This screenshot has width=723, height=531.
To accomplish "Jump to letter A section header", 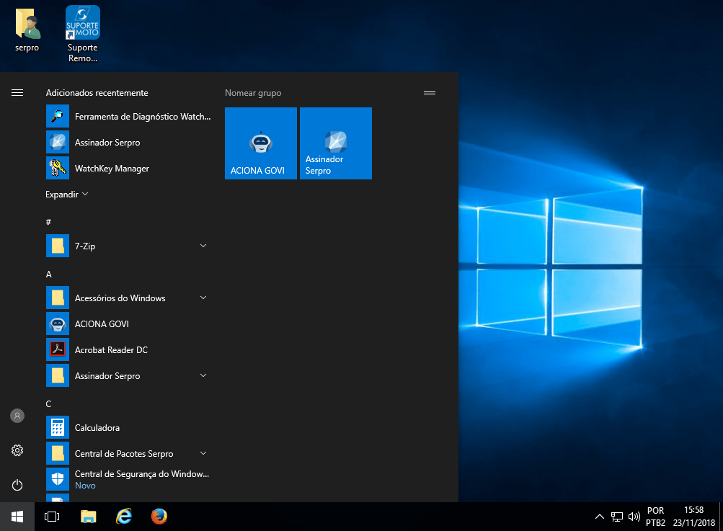I will pos(49,275).
